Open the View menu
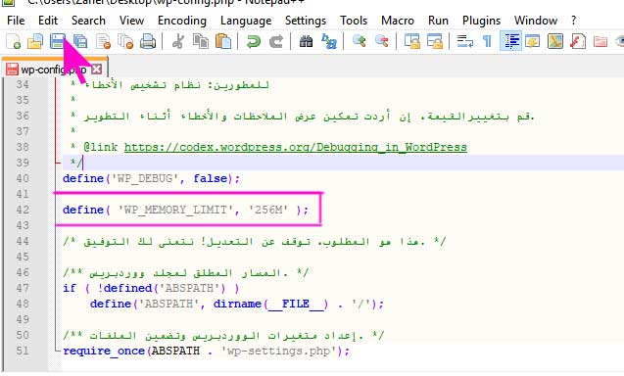The width and height of the screenshot is (624, 376). 131,21
